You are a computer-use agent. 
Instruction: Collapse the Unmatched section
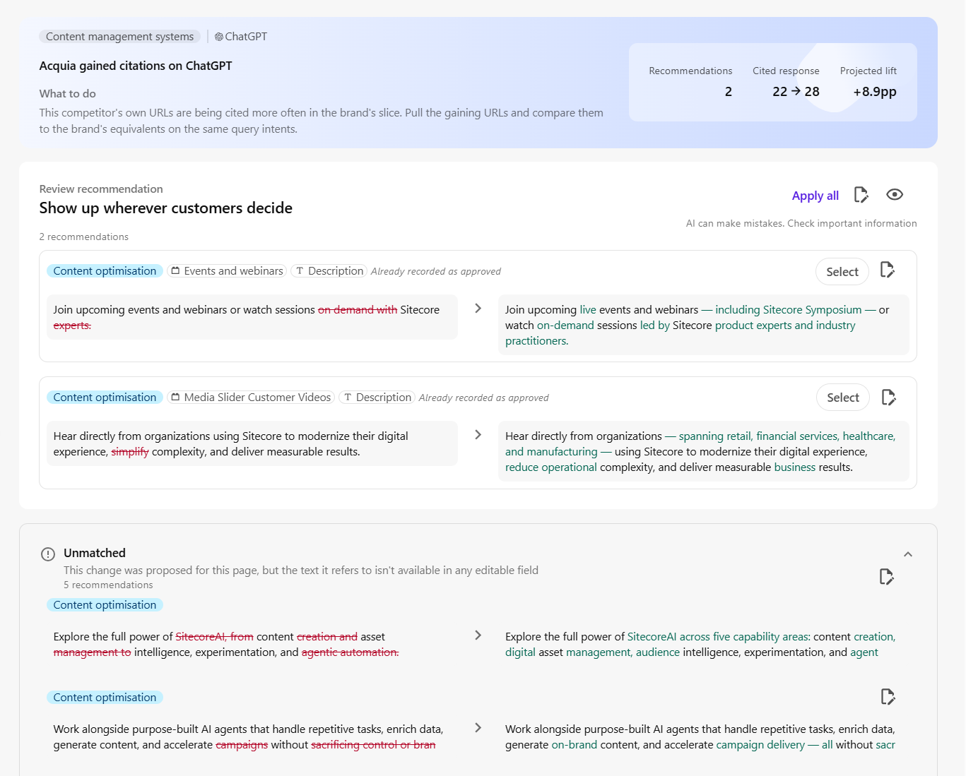(908, 554)
